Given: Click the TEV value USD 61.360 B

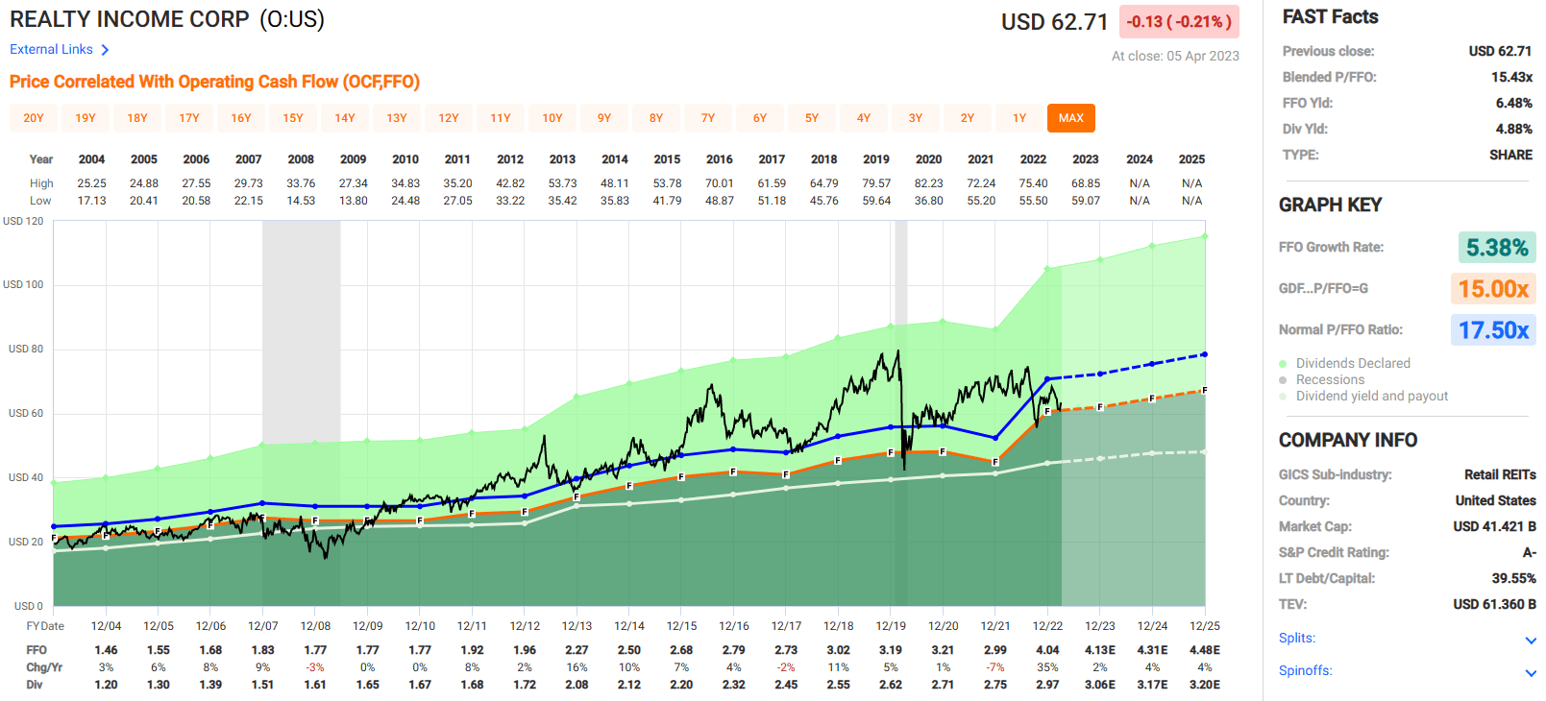Looking at the screenshot, I should (1494, 604).
